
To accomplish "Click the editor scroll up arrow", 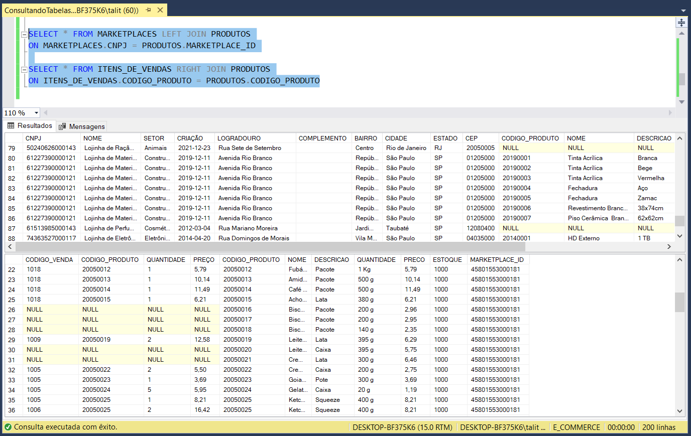I will click(681, 33).
